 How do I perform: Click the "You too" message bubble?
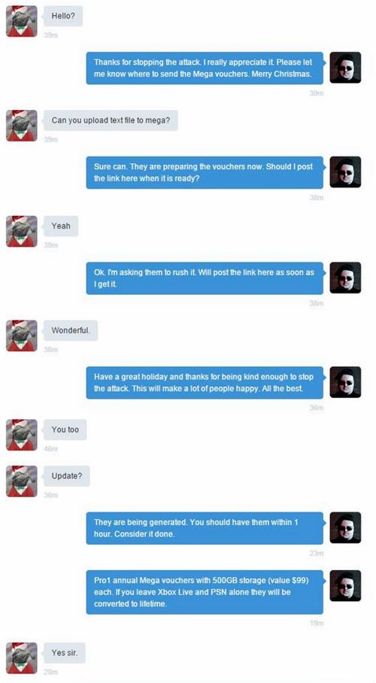[x=65, y=430]
